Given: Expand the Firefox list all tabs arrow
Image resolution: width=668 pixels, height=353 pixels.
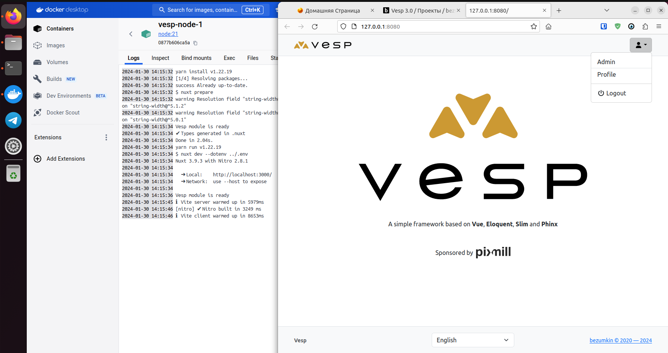Looking at the screenshot, I should pyautogui.click(x=606, y=10).
